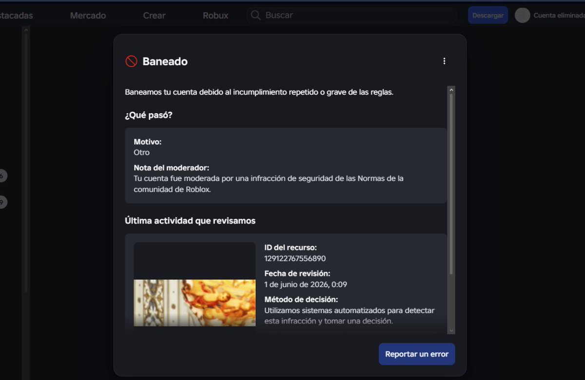Click the Cuenta eliminada avatar icon
585x380 pixels.
[x=523, y=15]
